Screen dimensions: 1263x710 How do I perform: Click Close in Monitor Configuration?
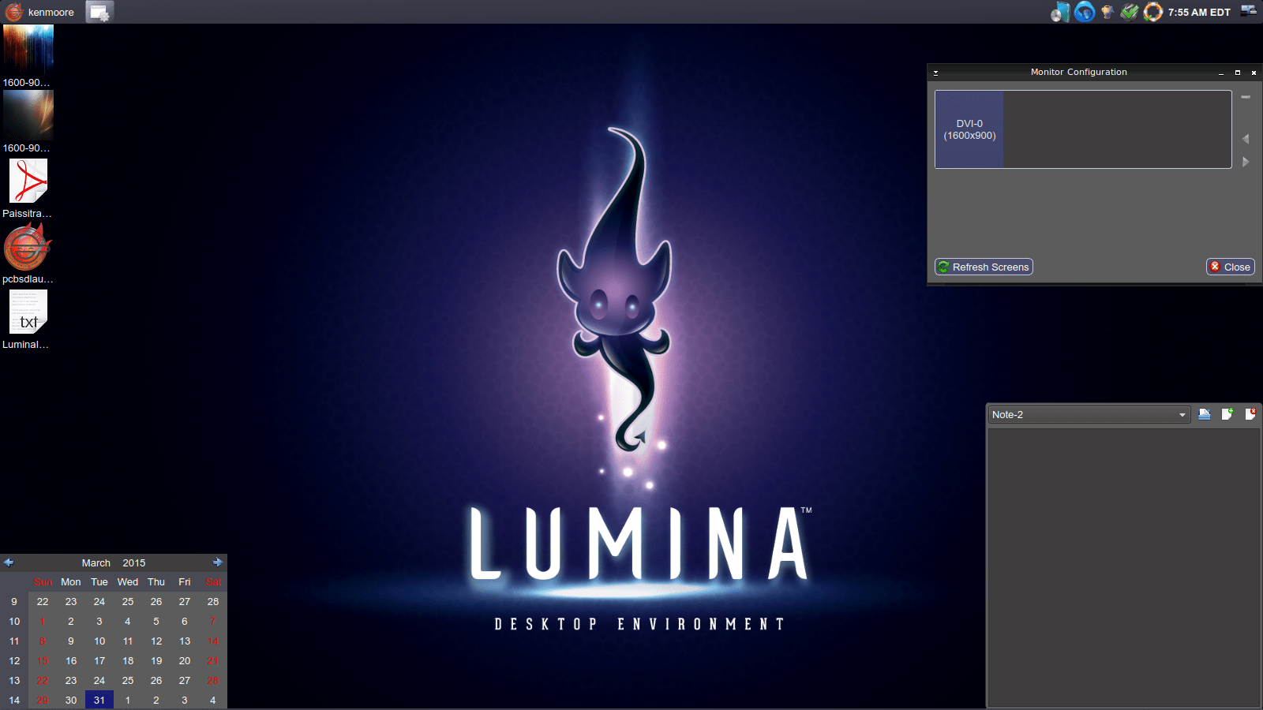pos(1230,267)
